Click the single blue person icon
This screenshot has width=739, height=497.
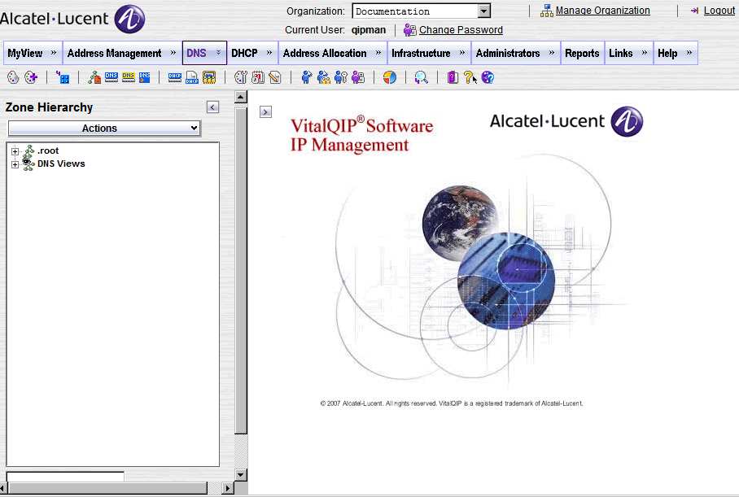point(307,77)
